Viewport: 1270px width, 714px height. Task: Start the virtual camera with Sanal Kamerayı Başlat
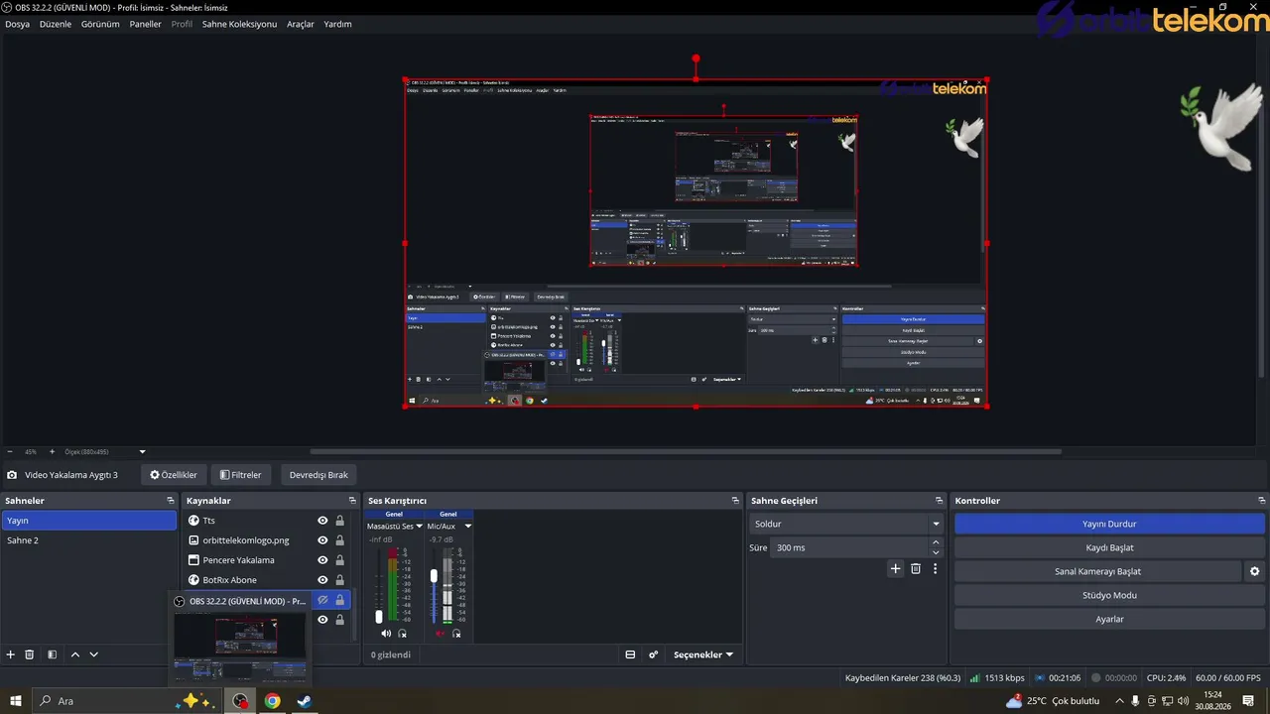tap(1097, 571)
